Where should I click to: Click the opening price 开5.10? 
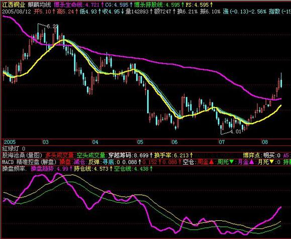coord(45,12)
